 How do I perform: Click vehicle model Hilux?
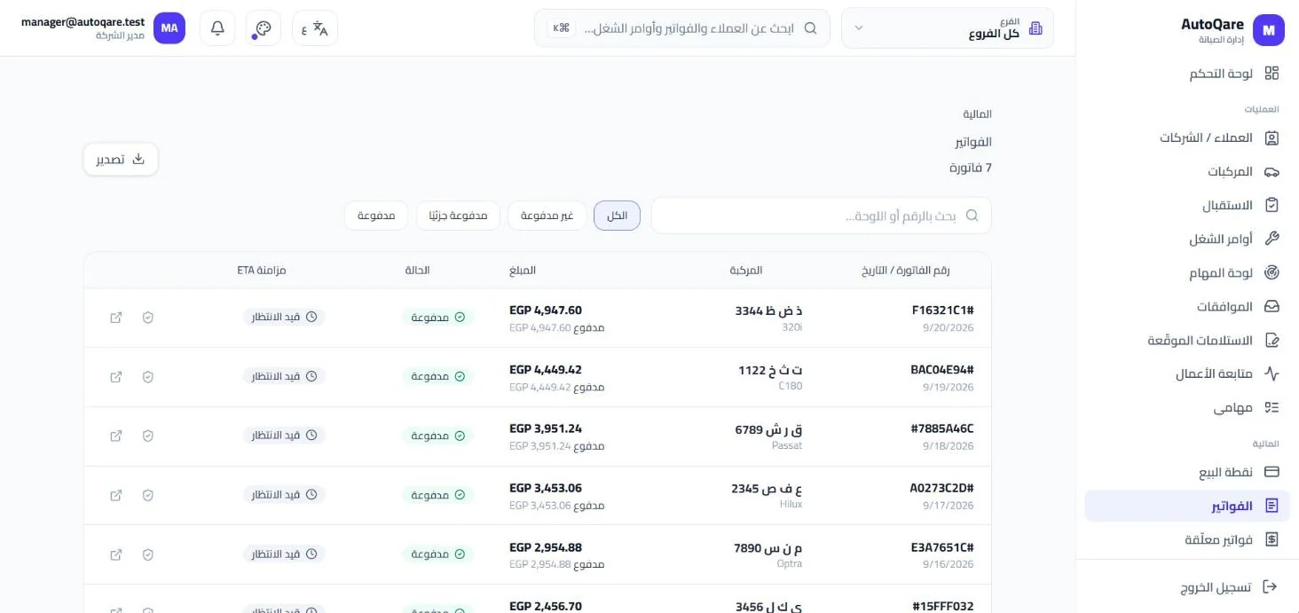[x=791, y=504]
